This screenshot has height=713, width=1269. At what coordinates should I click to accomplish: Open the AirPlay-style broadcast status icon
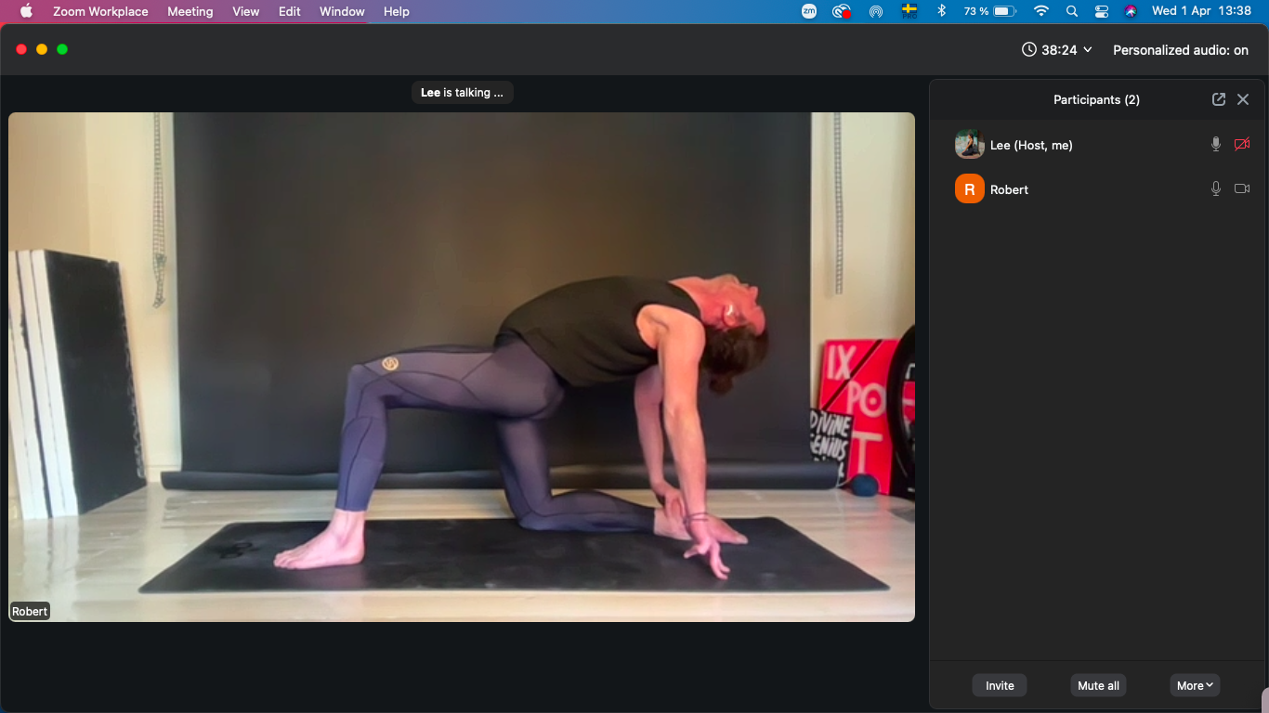coord(875,11)
